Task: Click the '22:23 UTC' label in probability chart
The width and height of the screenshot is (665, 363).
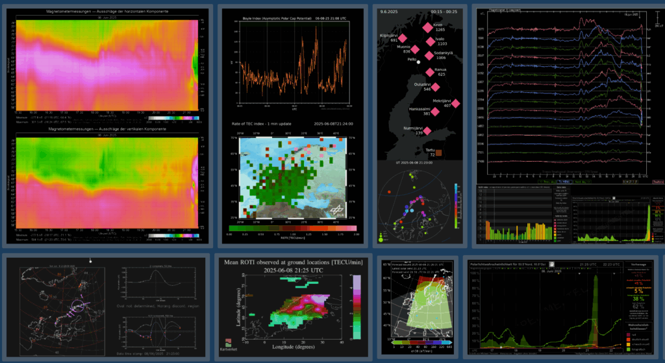Action: click(612, 264)
